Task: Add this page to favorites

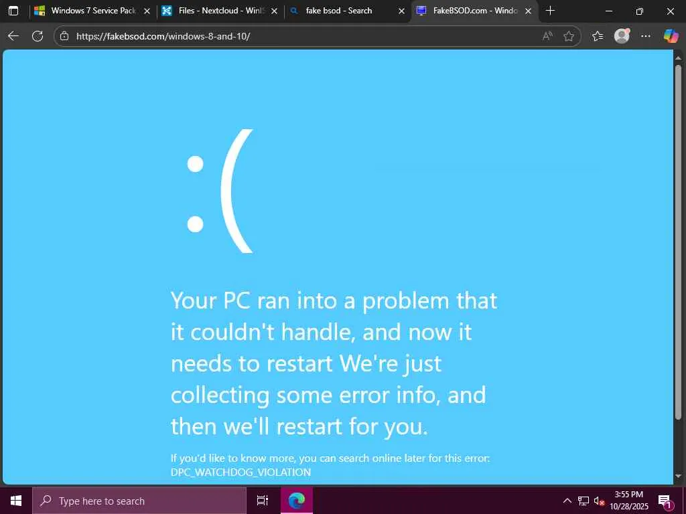Action: pos(569,36)
